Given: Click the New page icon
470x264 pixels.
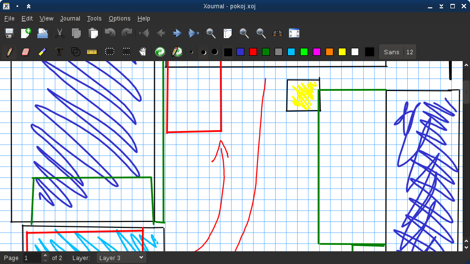Looking at the screenshot, I should [26, 33].
